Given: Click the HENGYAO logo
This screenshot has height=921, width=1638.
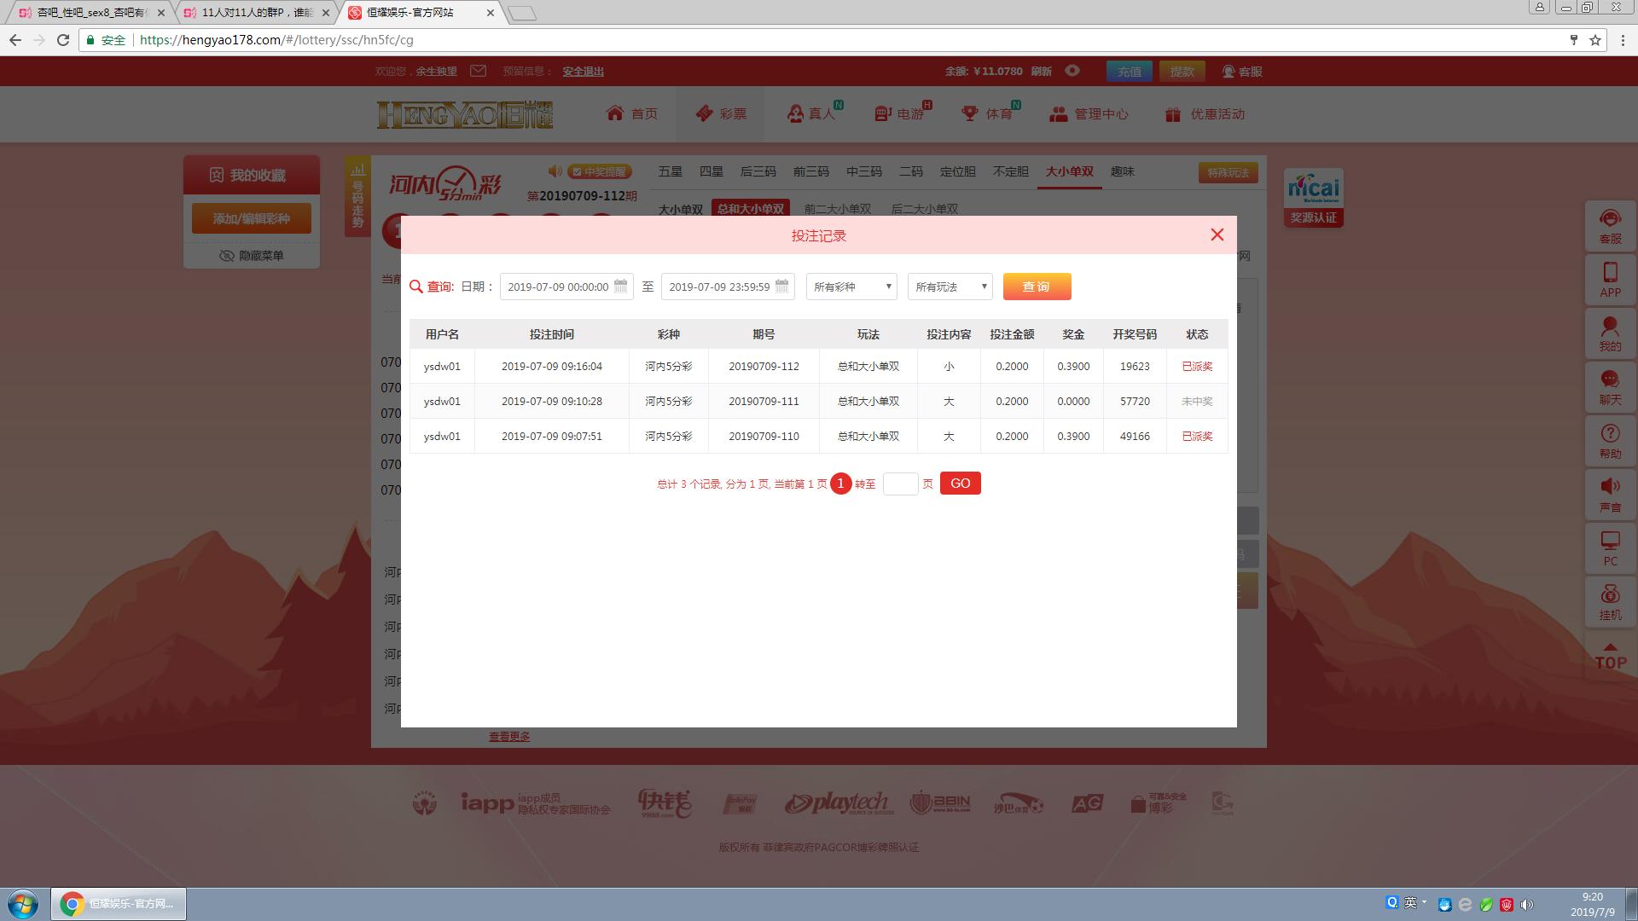Looking at the screenshot, I should [x=465, y=114].
